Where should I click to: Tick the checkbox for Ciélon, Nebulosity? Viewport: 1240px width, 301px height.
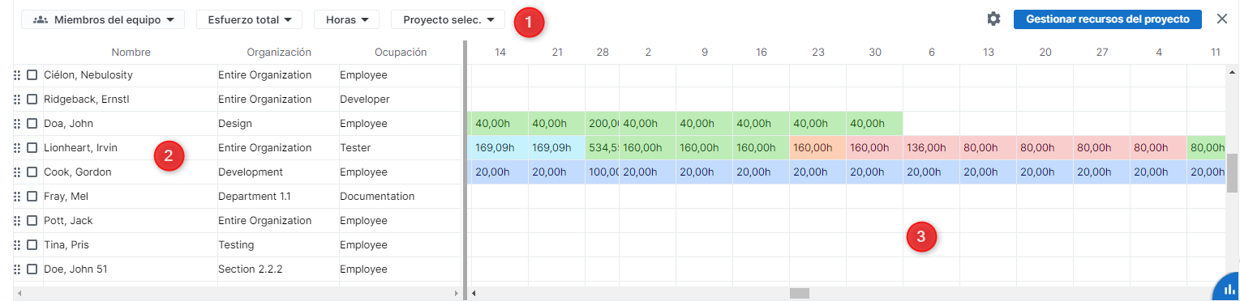tap(32, 75)
